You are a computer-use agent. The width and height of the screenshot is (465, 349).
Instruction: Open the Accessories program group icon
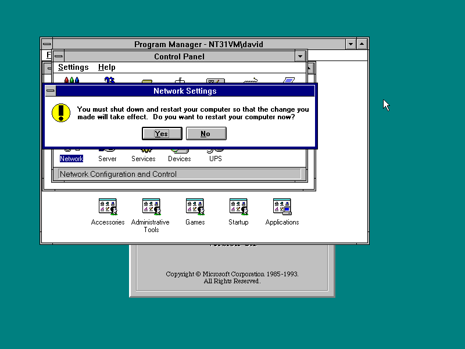click(108, 206)
